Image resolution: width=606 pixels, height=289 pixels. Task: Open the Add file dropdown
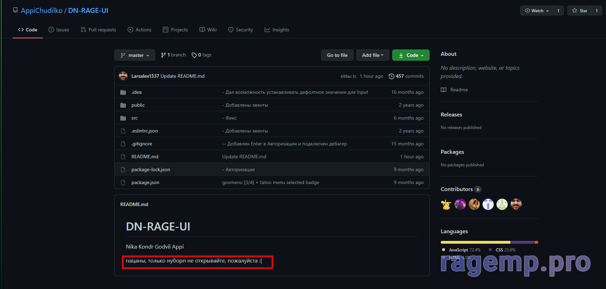(x=372, y=55)
